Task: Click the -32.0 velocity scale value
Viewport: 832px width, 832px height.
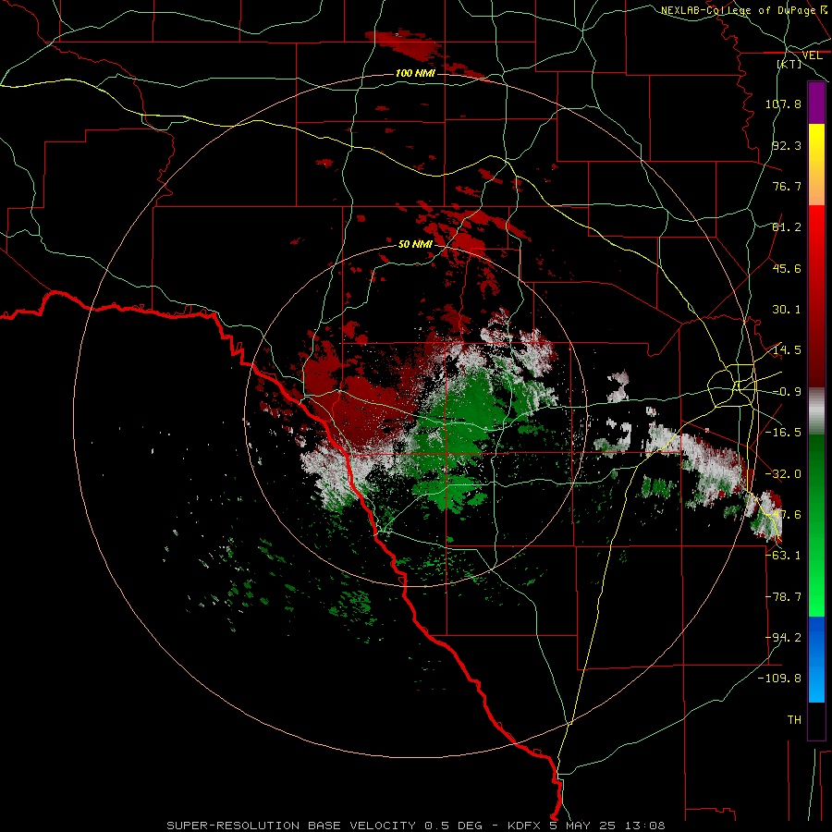Action: (x=783, y=474)
